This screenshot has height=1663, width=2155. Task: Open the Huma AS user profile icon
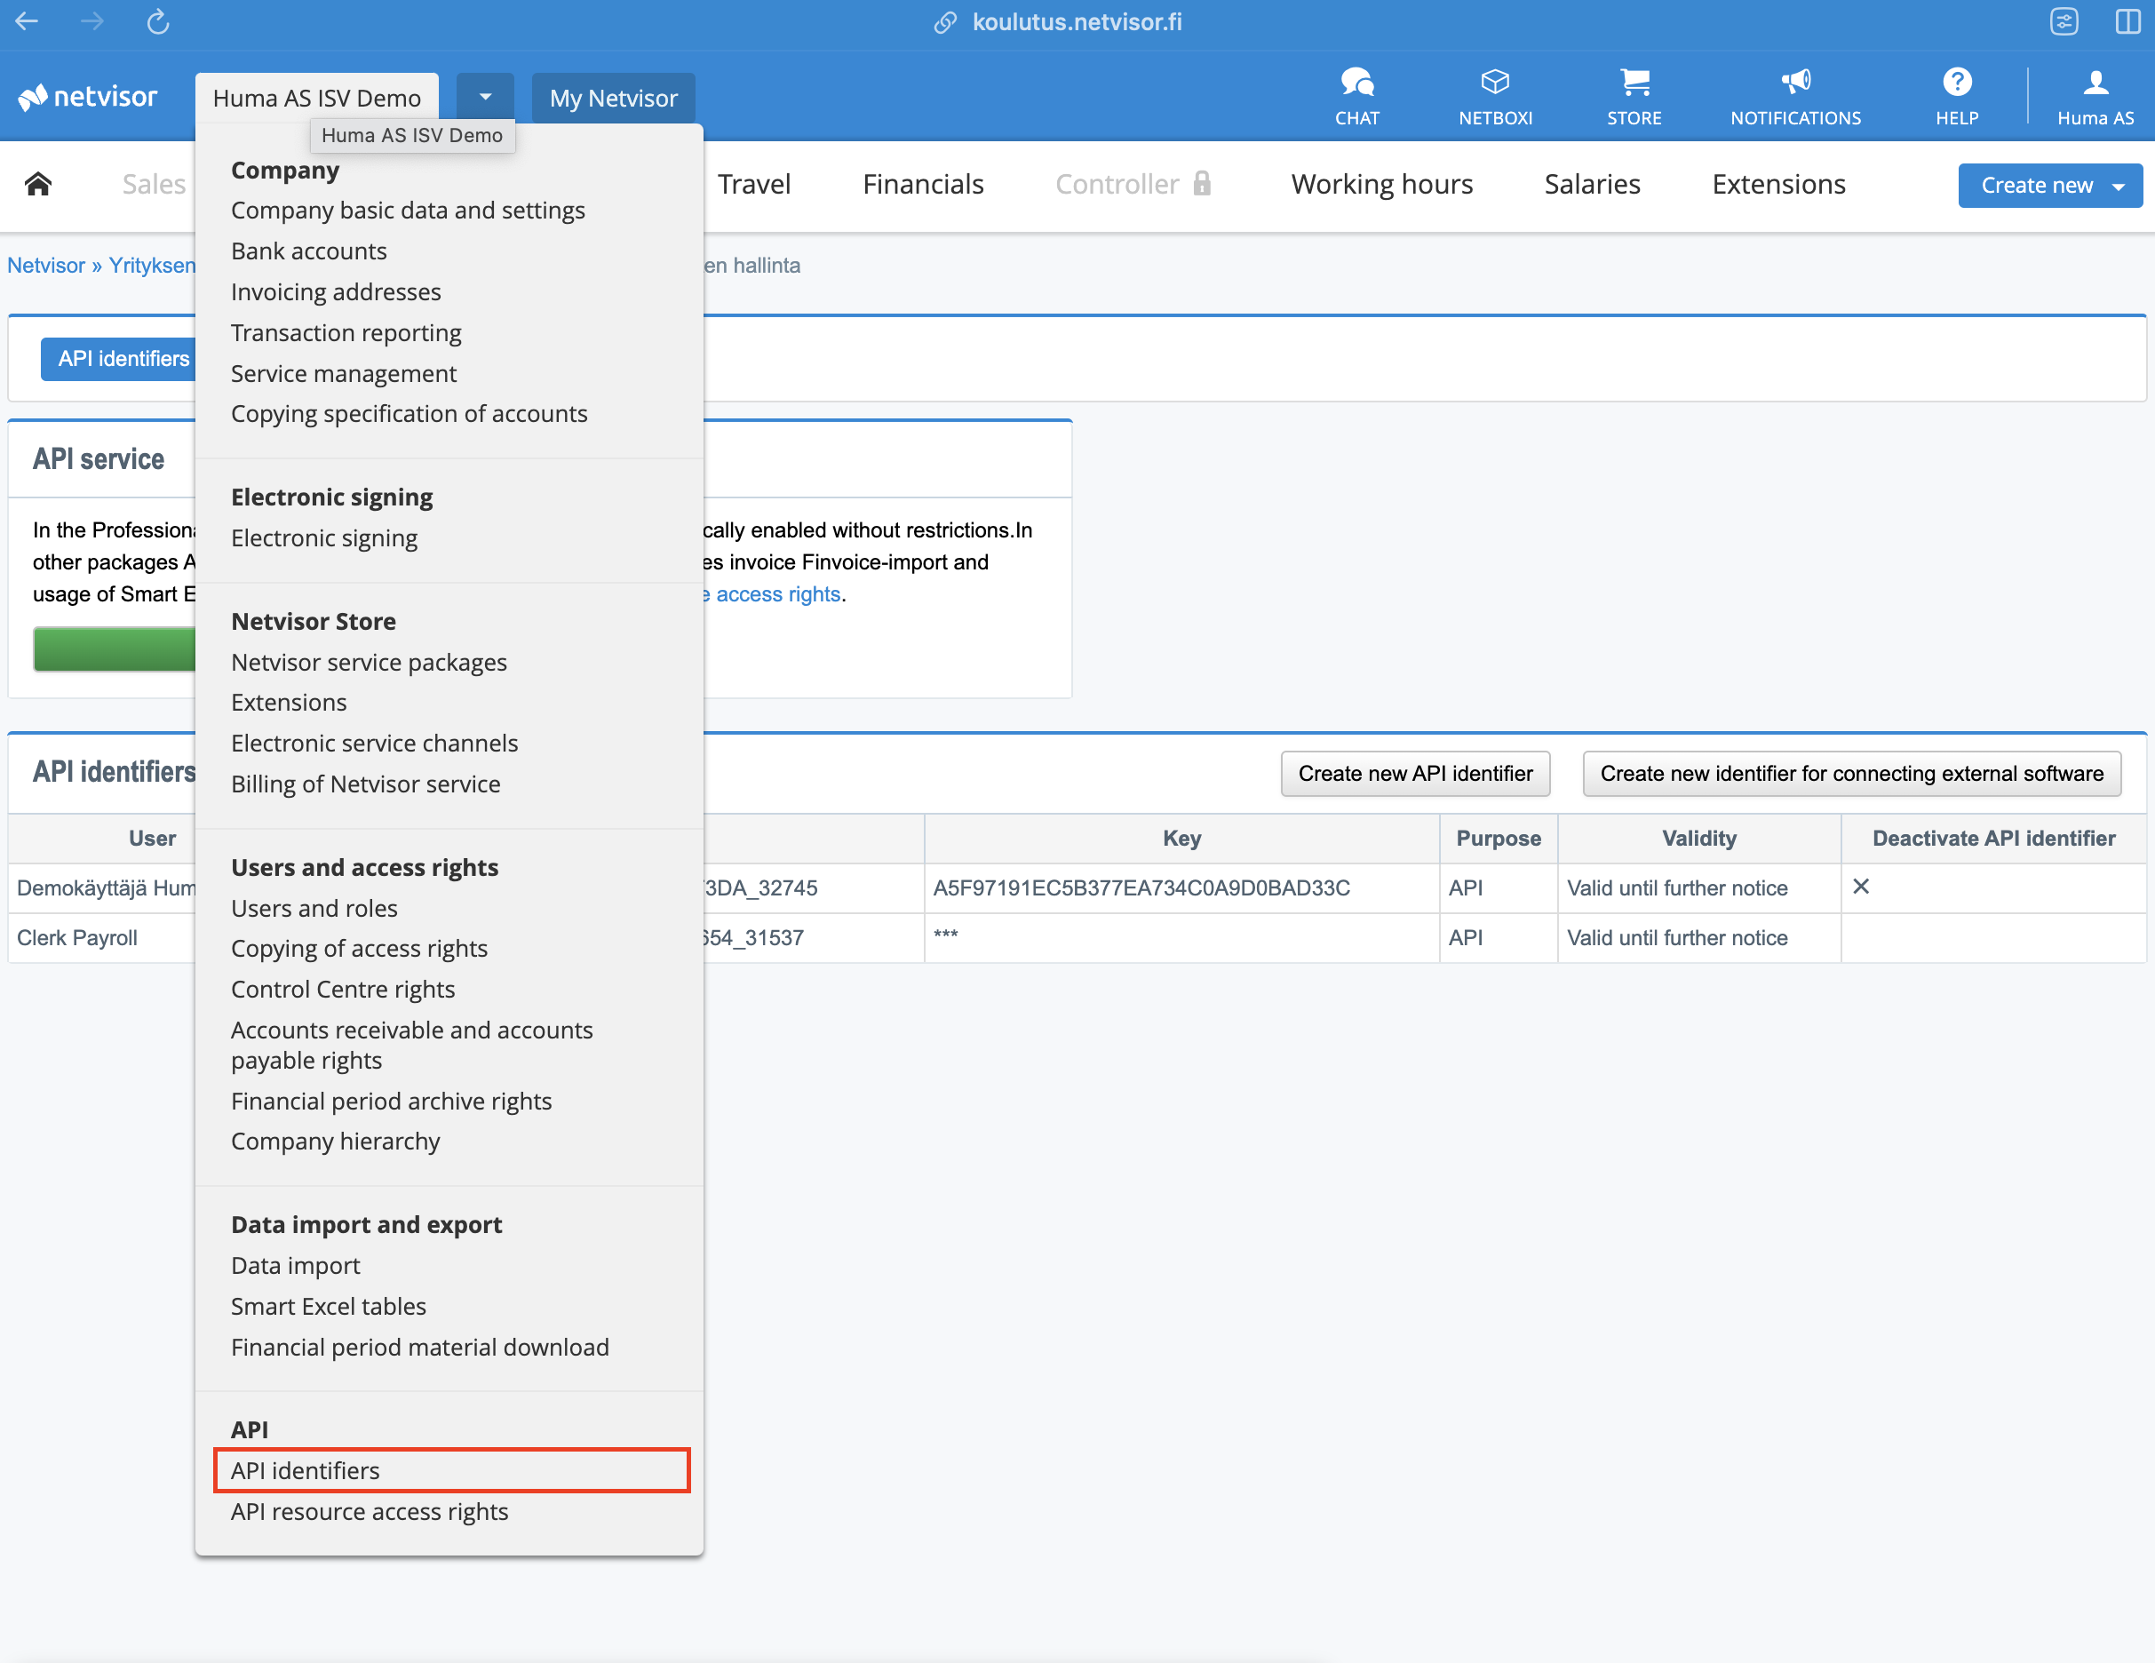[x=2095, y=97]
